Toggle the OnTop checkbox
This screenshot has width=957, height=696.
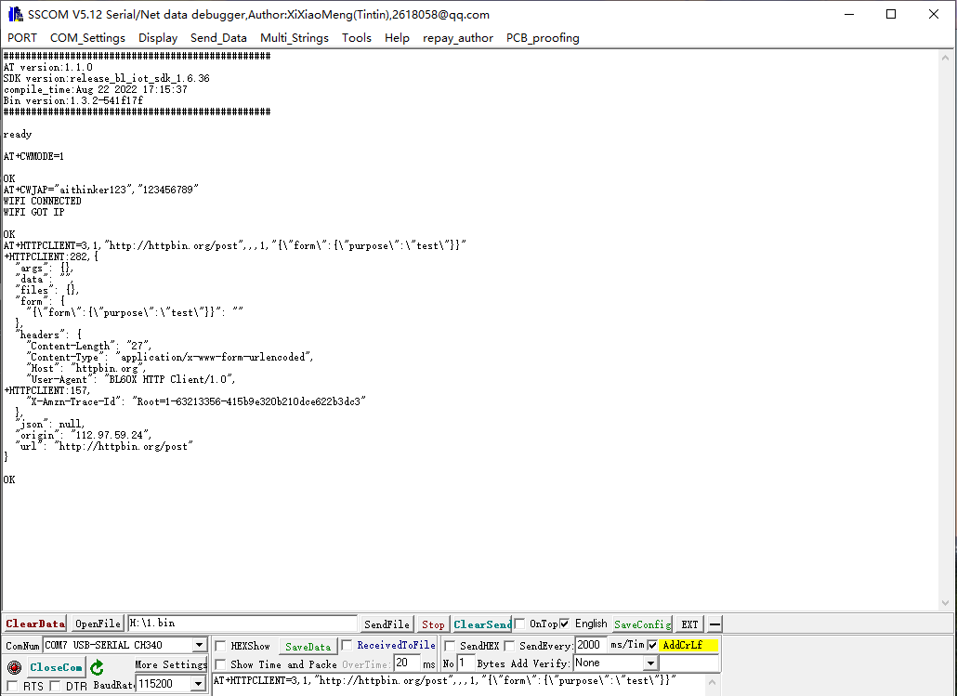click(x=519, y=624)
